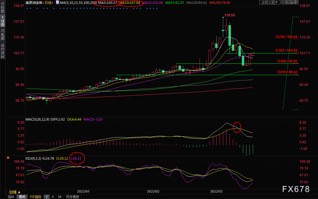Click the 另存模板 button
The image size is (318, 199).
click(x=72, y=197)
